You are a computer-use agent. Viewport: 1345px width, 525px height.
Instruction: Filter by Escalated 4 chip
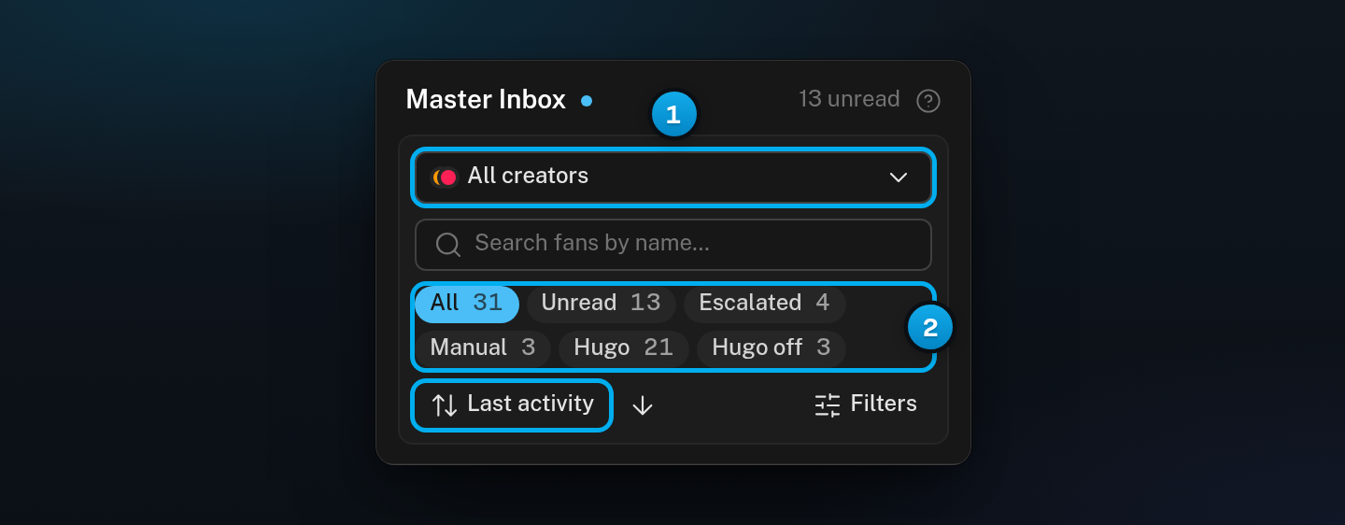tap(764, 304)
